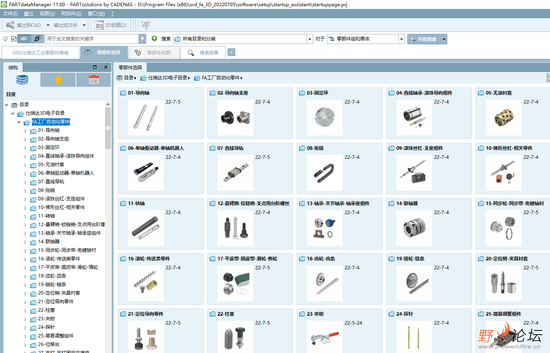The height and width of the screenshot is (353, 550).
Task: Open the catalog books view icon
Action: click(22, 80)
